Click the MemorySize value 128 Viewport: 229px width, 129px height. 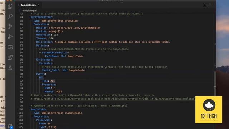[55, 35]
